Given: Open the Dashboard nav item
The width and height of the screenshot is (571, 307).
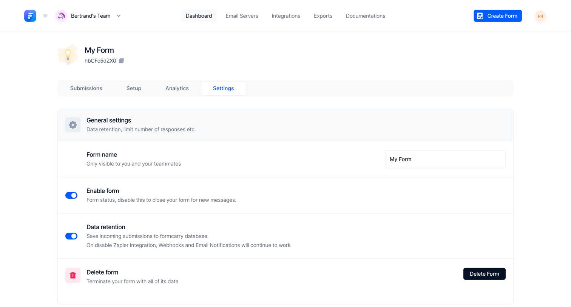Looking at the screenshot, I should (x=199, y=16).
